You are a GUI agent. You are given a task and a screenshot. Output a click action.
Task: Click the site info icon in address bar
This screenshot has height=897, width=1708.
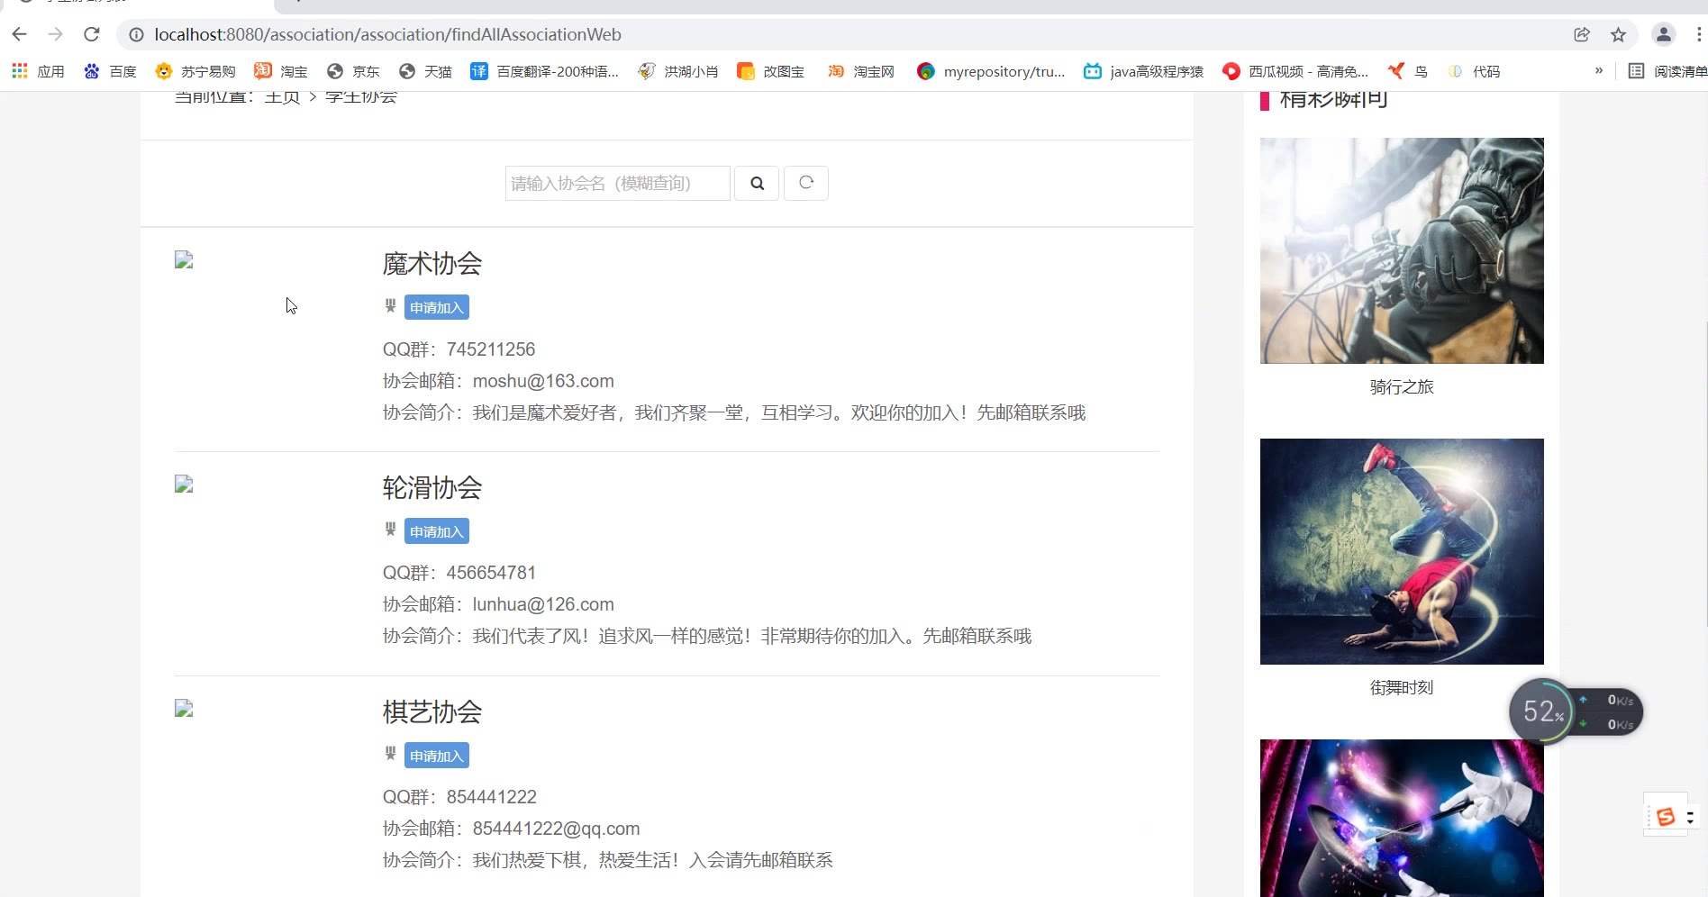tap(136, 34)
